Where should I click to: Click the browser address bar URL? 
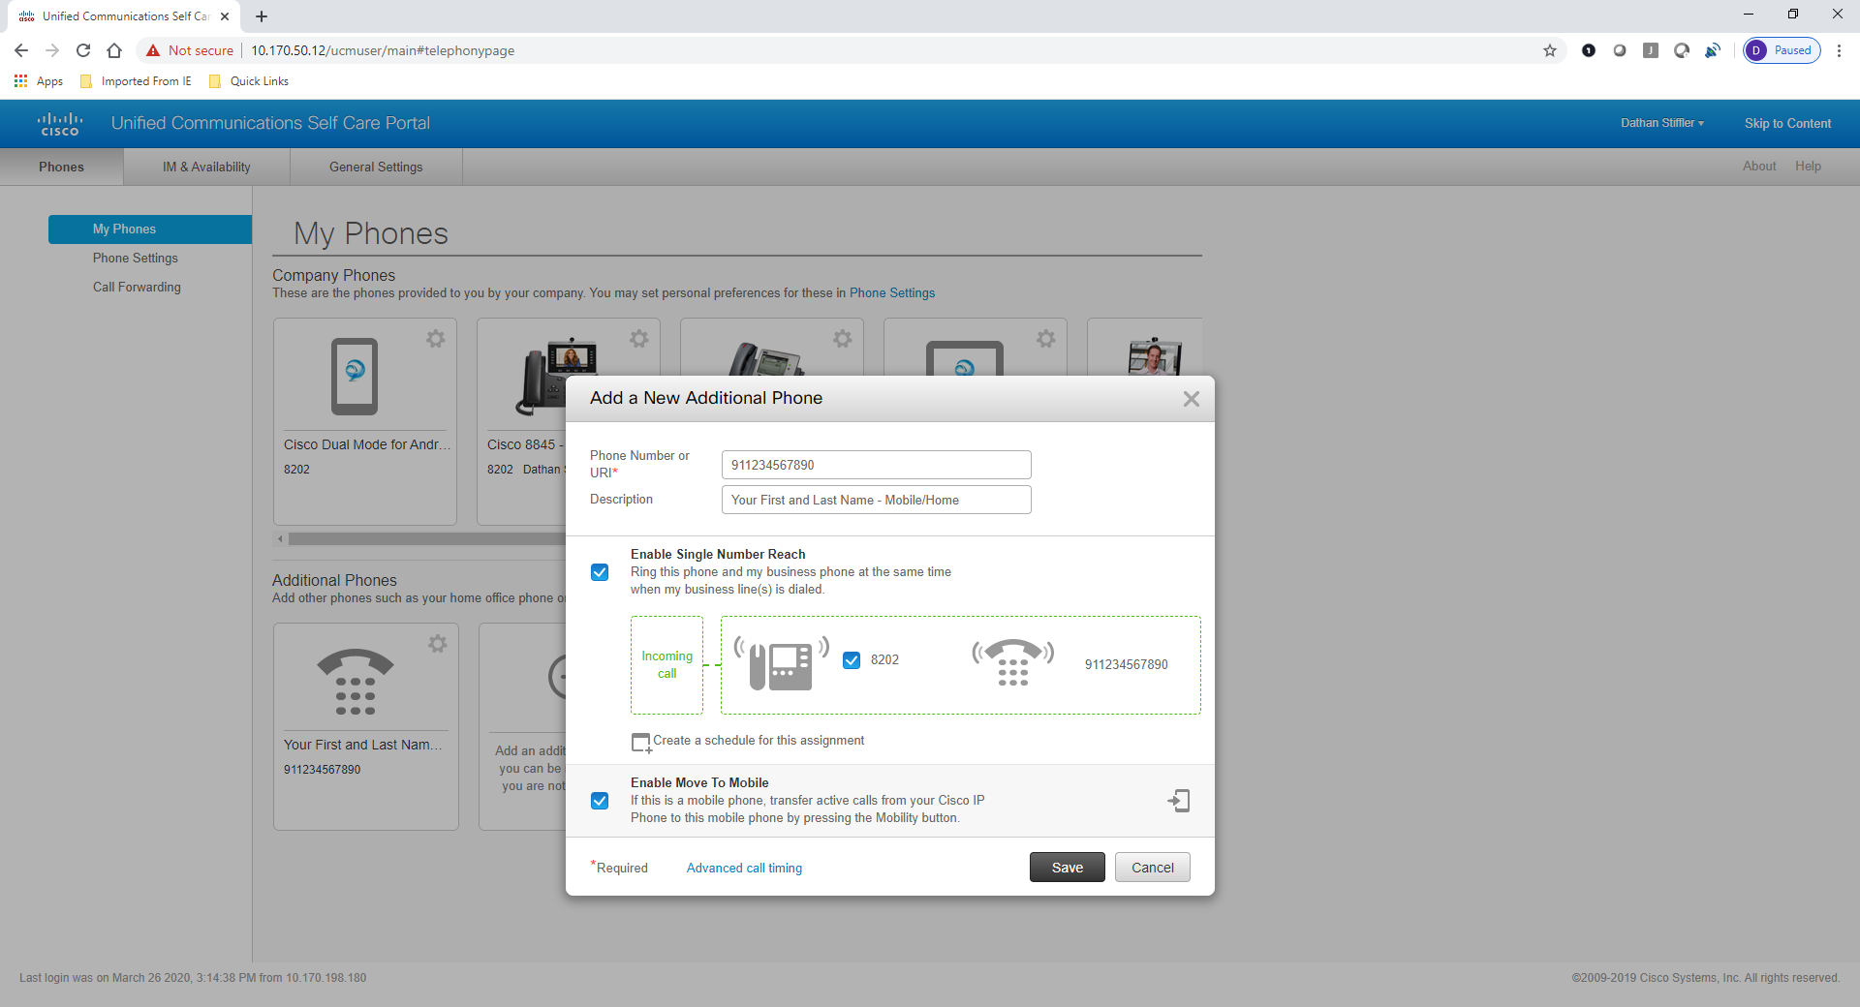[383, 50]
